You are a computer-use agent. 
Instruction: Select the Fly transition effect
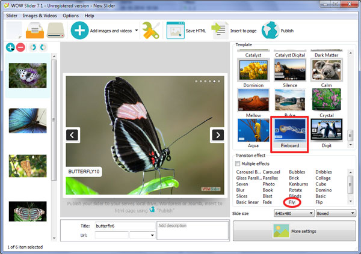pyautogui.click(x=292, y=202)
